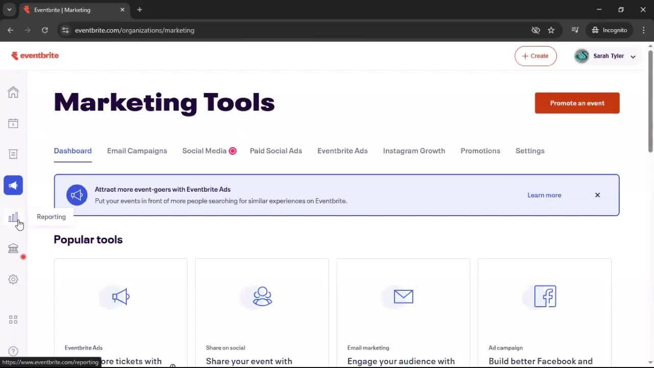Bookmark this page with star icon
The image size is (654, 368).
coord(551,30)
